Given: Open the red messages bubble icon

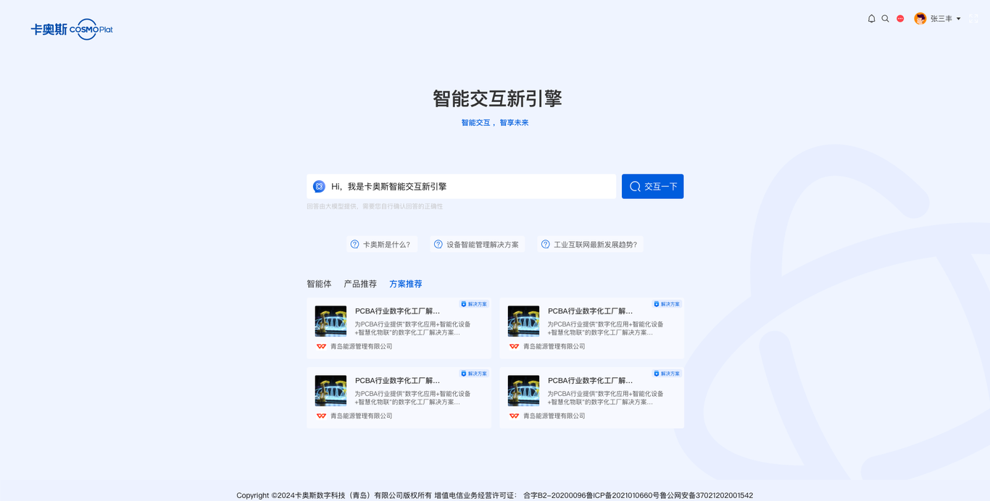Looking at the screenshot, I should [900, 19].
